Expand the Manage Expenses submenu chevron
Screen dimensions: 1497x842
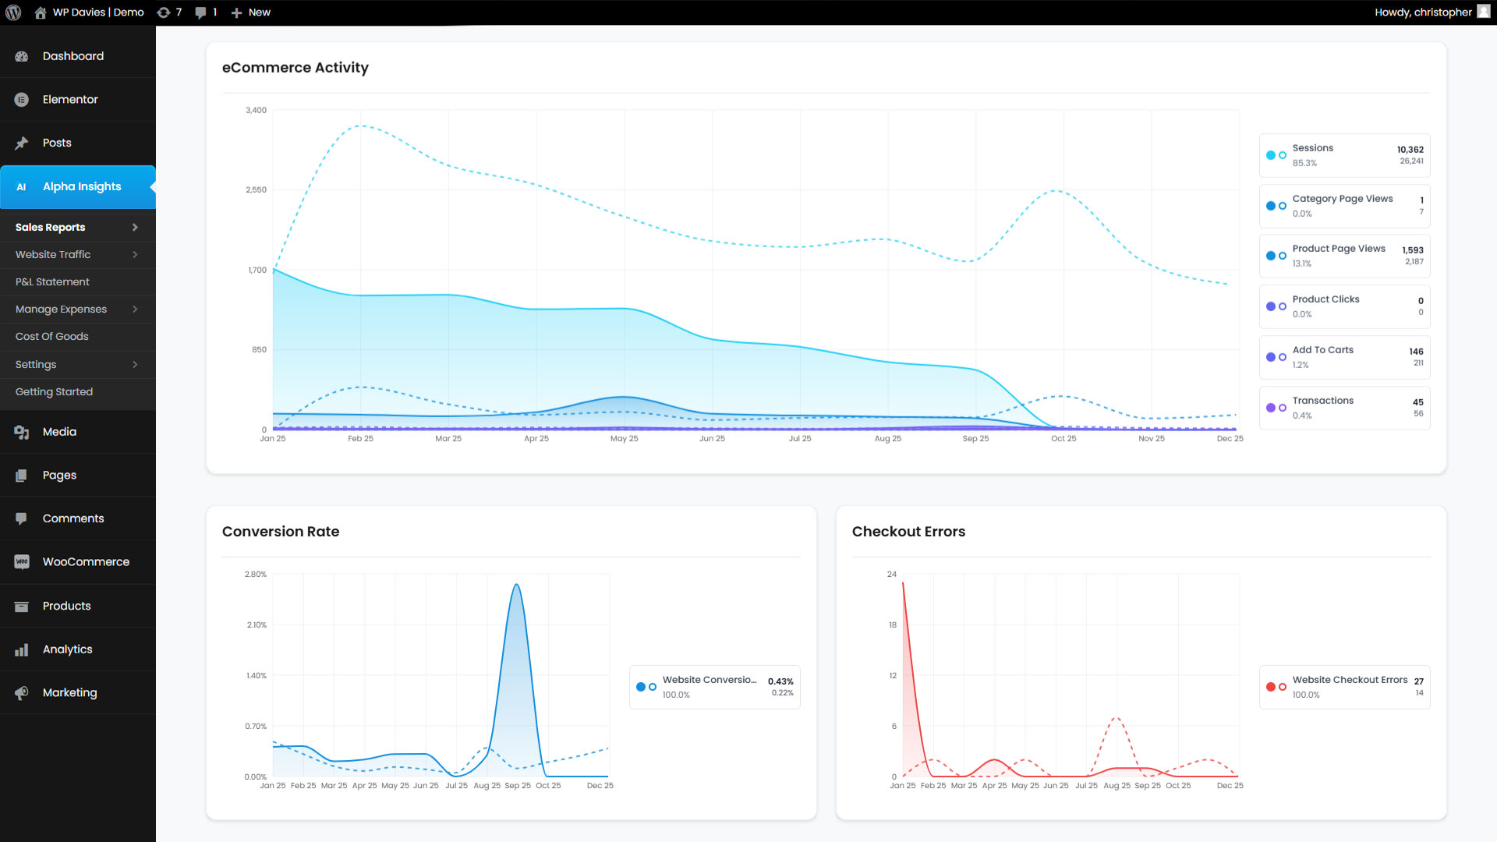click(x=135, y=310)
